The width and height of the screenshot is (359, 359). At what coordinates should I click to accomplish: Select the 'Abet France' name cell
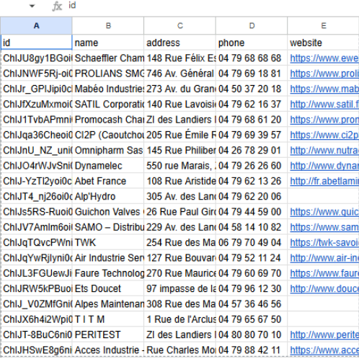[x=108, y=181]
